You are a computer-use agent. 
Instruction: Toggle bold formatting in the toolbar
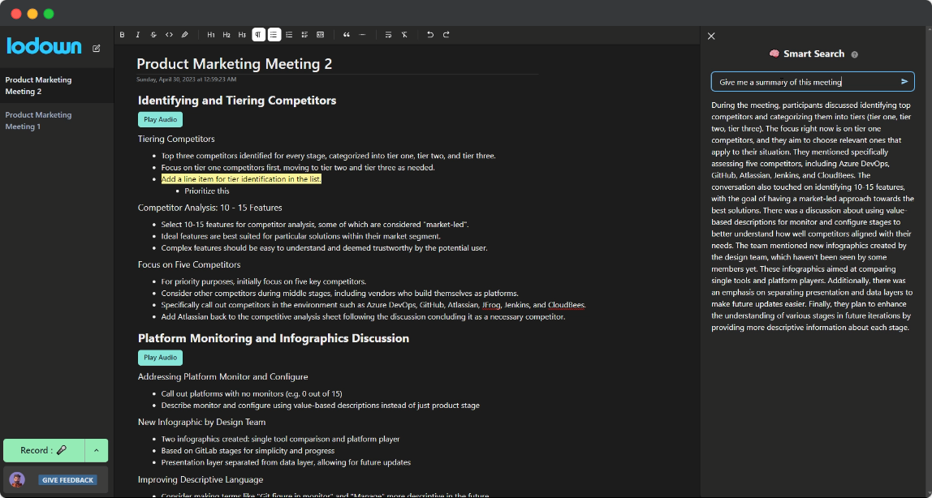(123, 35)
